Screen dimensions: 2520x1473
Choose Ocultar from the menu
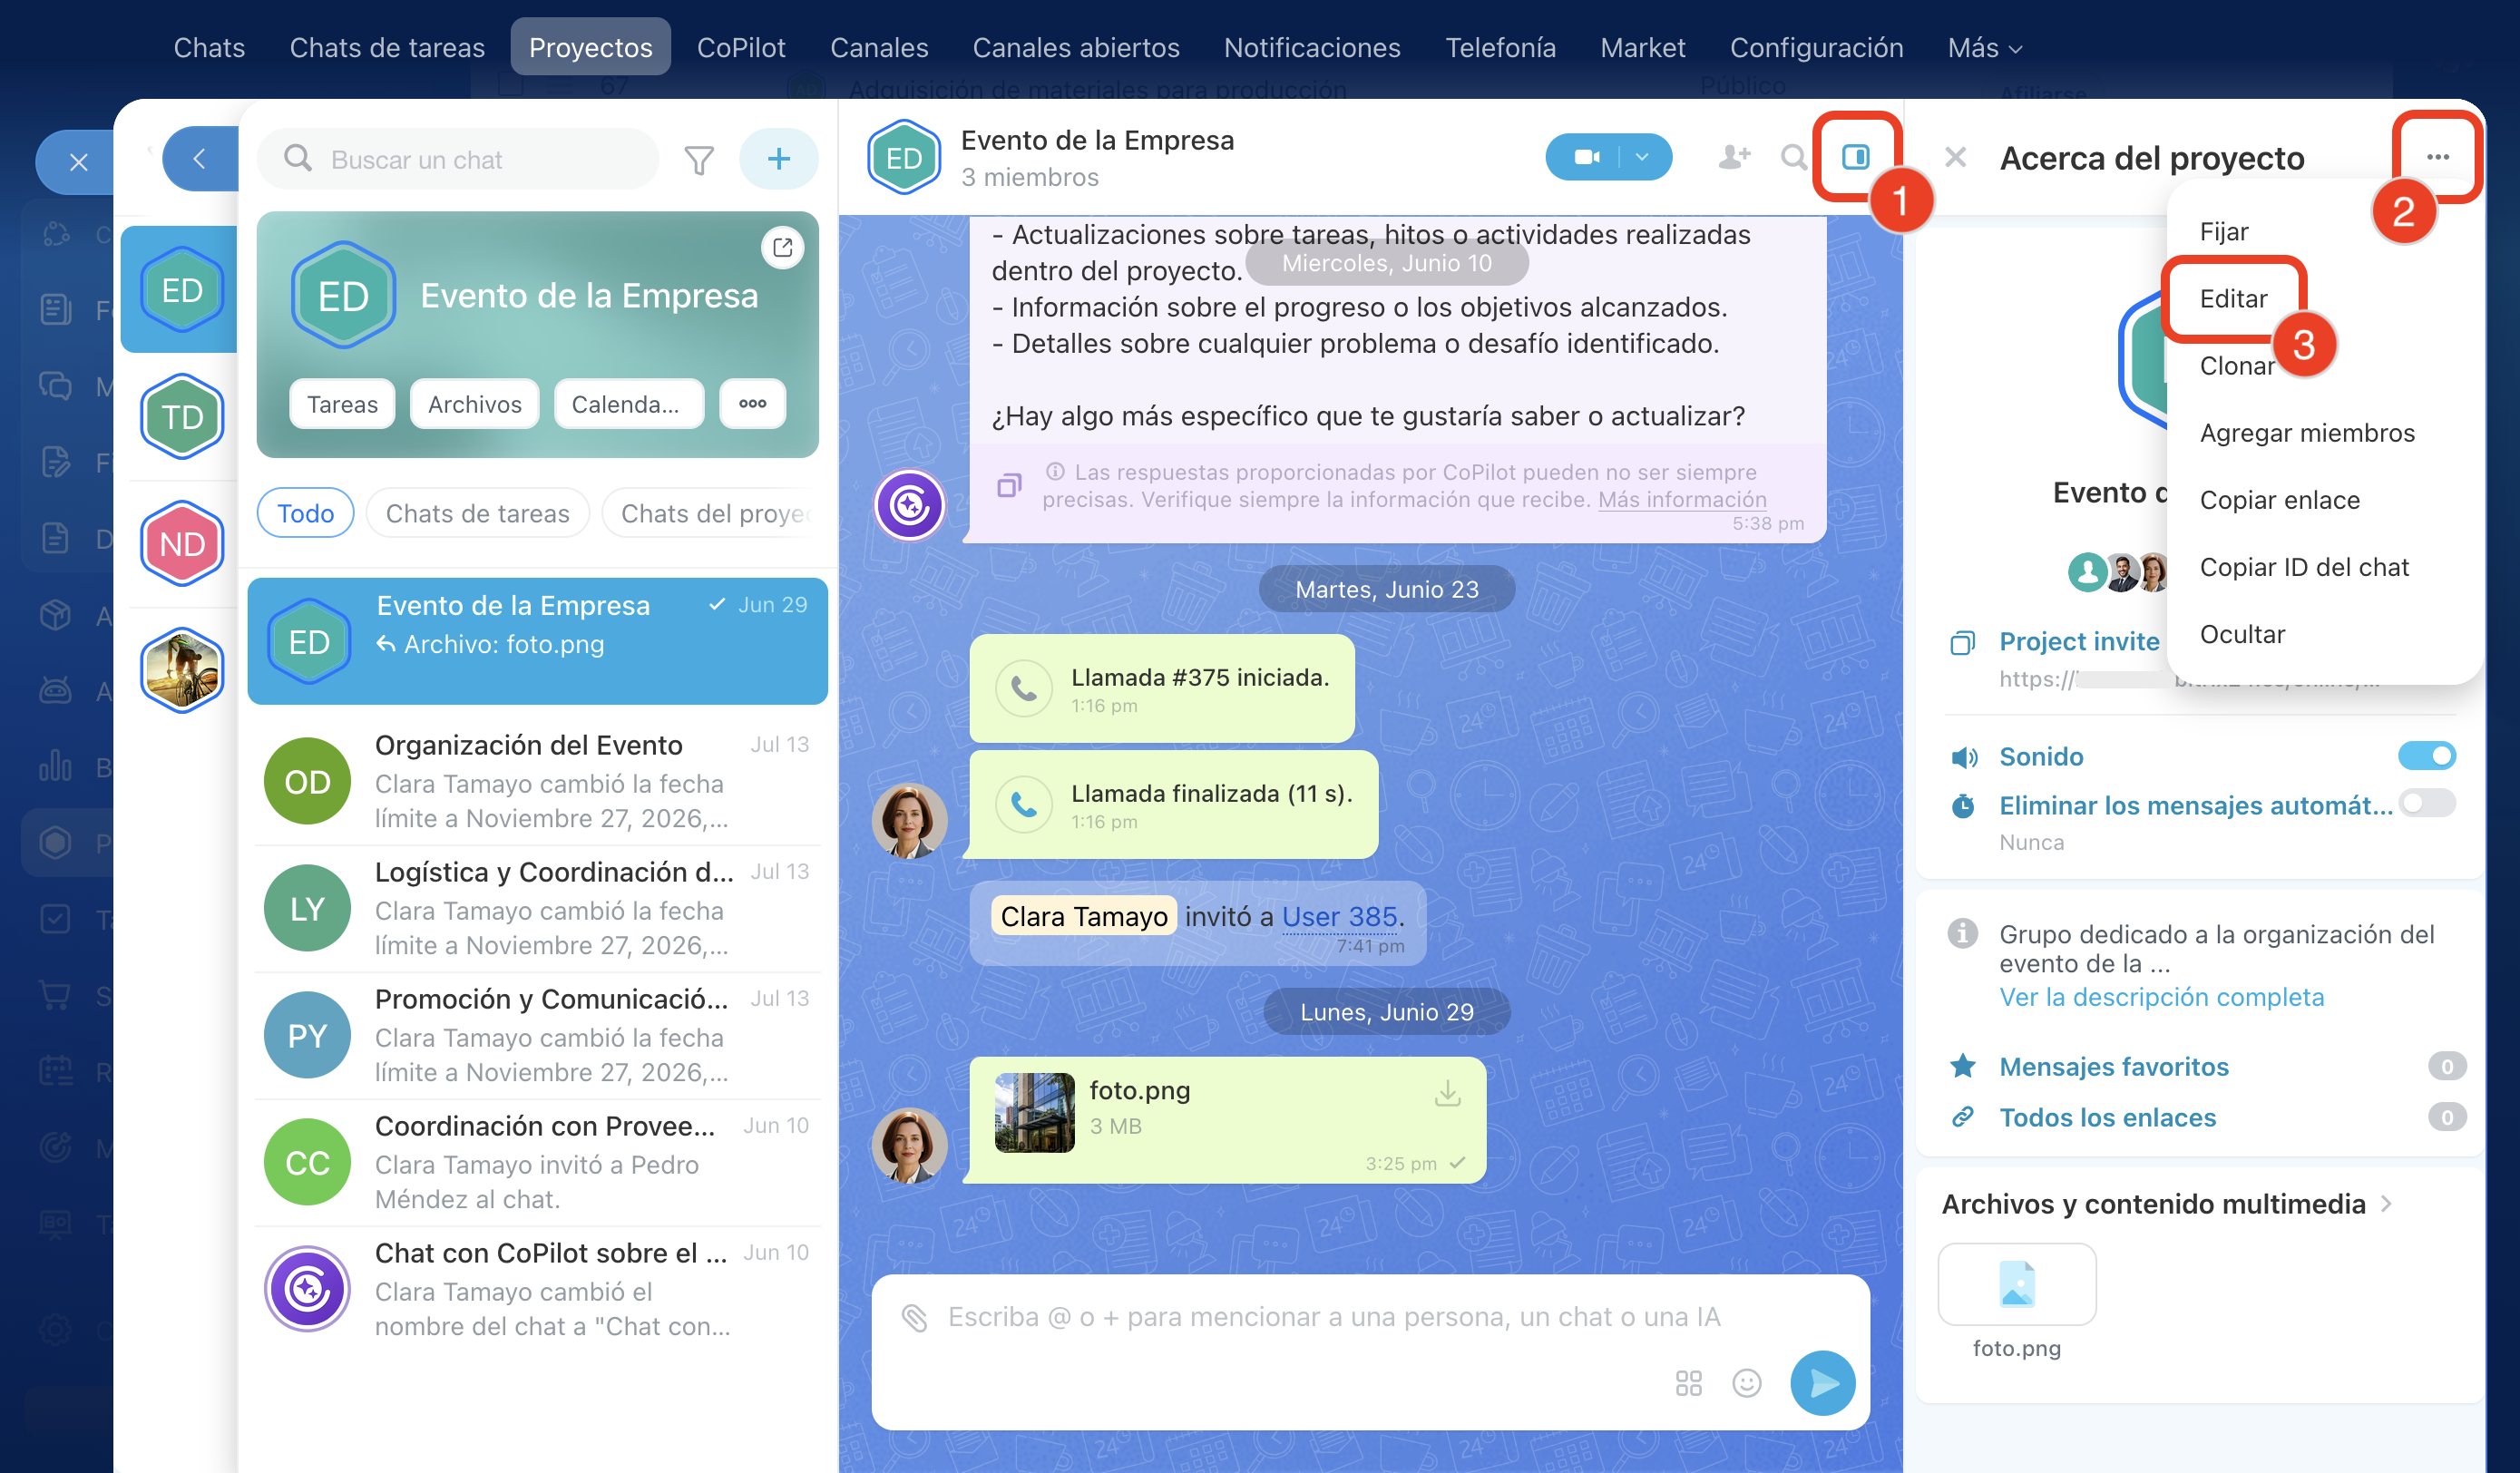click(x=2242, y=634)
